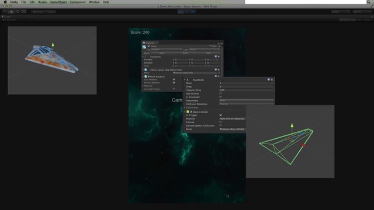Open the Rigidbody gear menu
This screenshot has width=374, height=210.
click(272, 79)
